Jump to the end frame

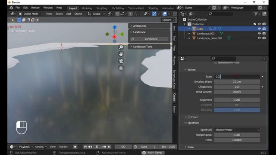(109, 147)
